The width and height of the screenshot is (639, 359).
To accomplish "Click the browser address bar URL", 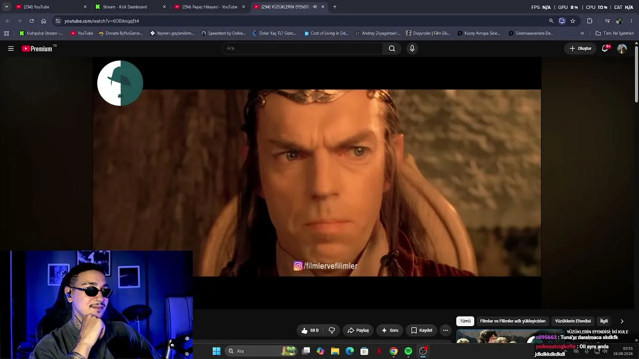I will click(101, 21).
